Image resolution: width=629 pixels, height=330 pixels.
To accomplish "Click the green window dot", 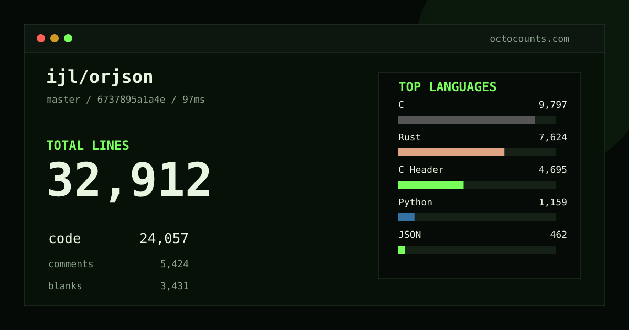I will [x=68, y=38].
